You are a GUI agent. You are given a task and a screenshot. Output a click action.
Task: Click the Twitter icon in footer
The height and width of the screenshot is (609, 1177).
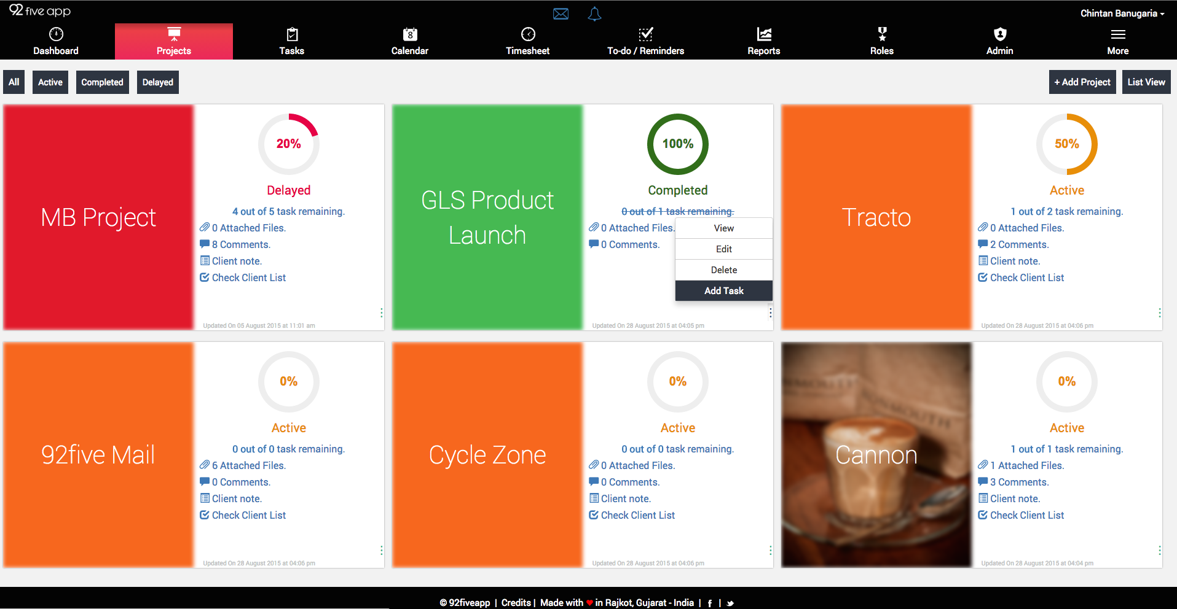click(x=730, y=603)
